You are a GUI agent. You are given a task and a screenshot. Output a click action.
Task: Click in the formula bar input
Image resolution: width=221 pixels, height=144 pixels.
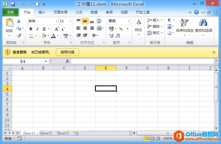[143, 61]
